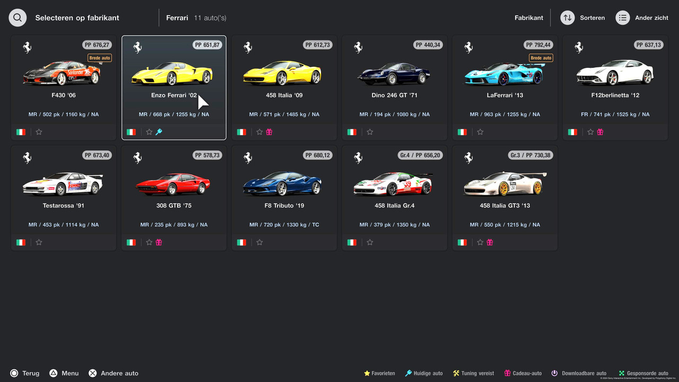Image resolution: width=679 pixels, height=382 pixels.
Task: Click the gift icon on 458 Italia GT3 '13
Action: pos(490,242)
